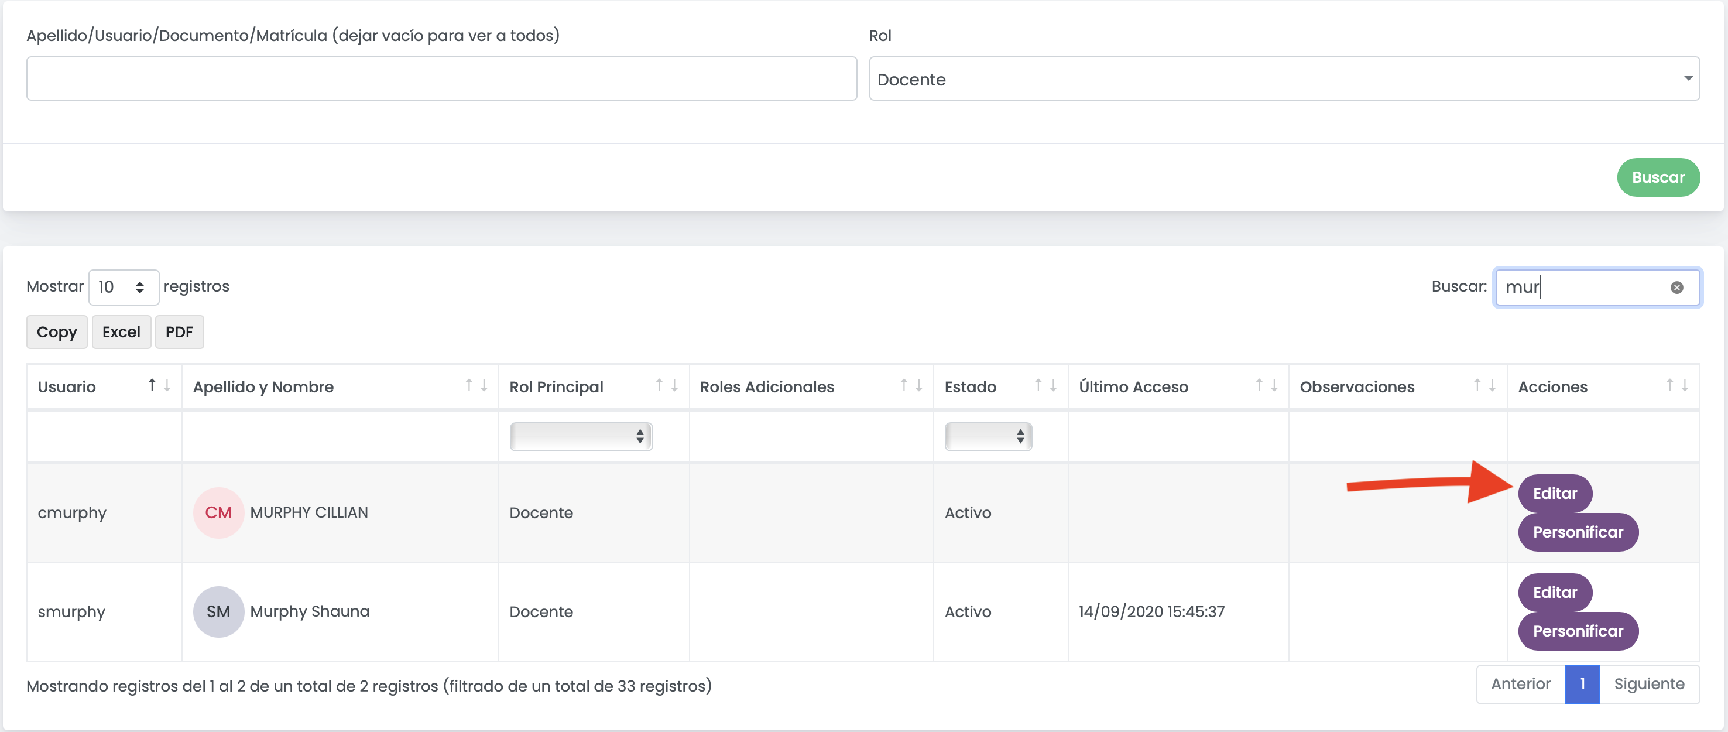Focus the table Buscar filter field
This screenshot has height=732, width=1728.
pos(1597,287)
